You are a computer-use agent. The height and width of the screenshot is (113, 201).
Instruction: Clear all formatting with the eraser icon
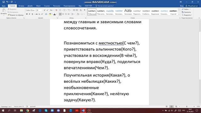tap(56, 10)
